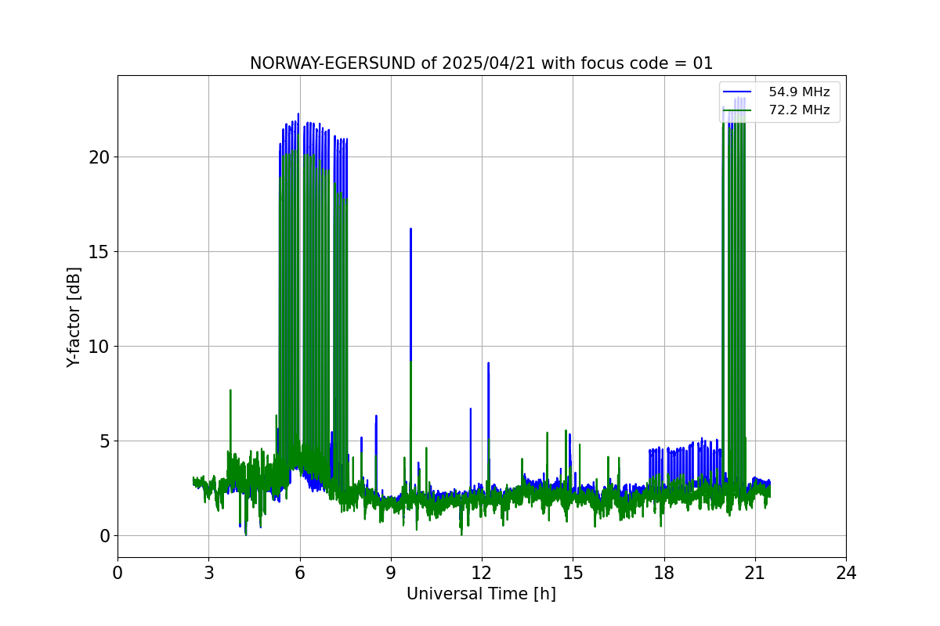The image size is (940, 626).
Task: Click the plot title mentioning NORWAY-EGERSUND
Action: tap(481, 63)
